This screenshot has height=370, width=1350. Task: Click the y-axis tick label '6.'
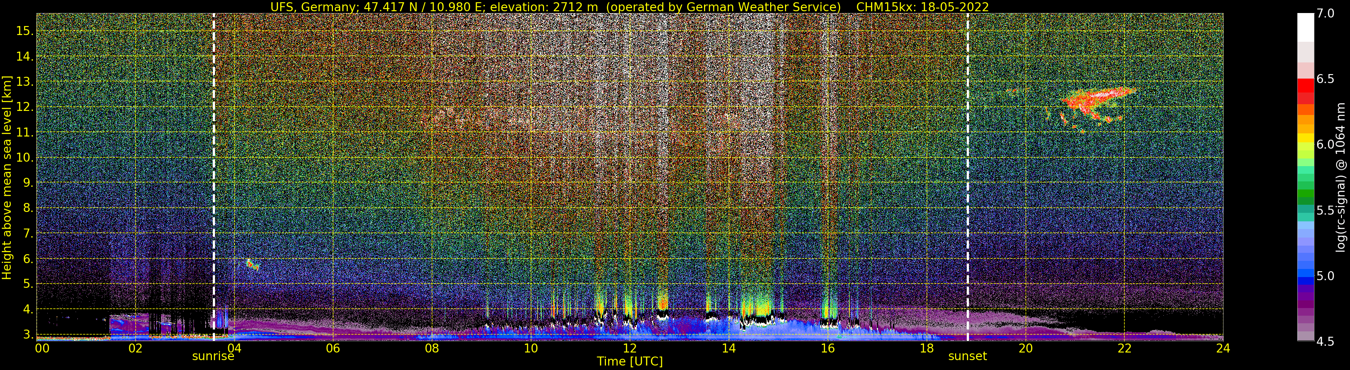tap(28, 259)
